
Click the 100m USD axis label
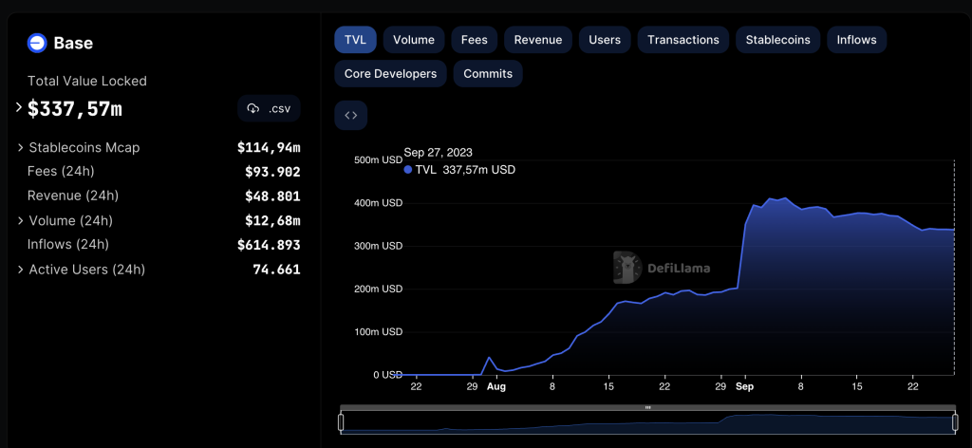378,331
